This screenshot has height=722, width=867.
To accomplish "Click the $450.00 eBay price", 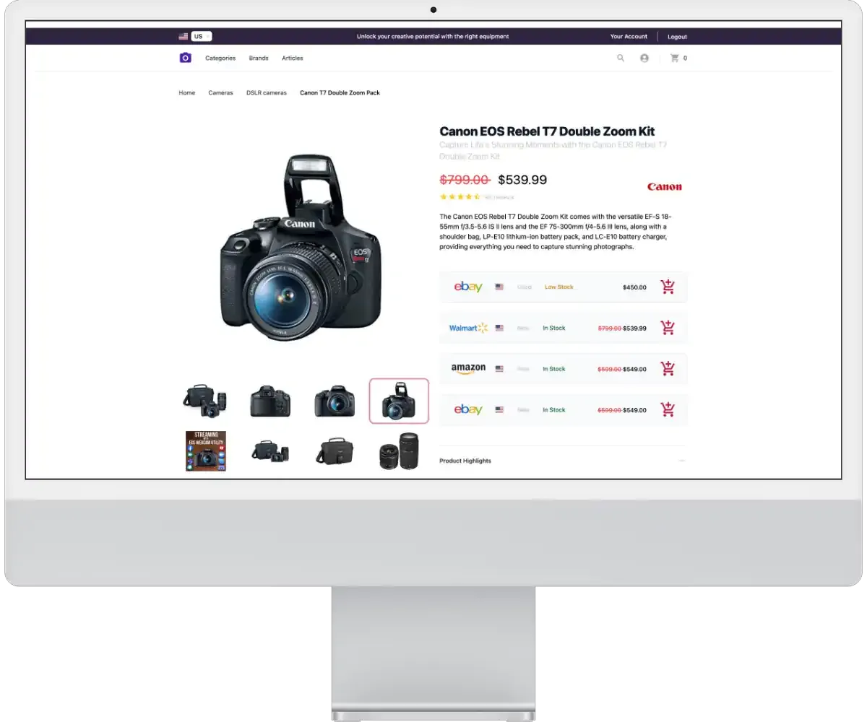I will [635, 287].
